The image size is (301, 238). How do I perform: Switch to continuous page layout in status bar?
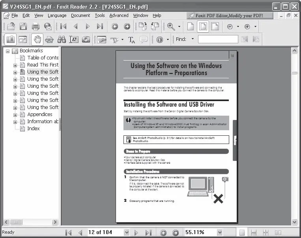[x=254, y=232]
